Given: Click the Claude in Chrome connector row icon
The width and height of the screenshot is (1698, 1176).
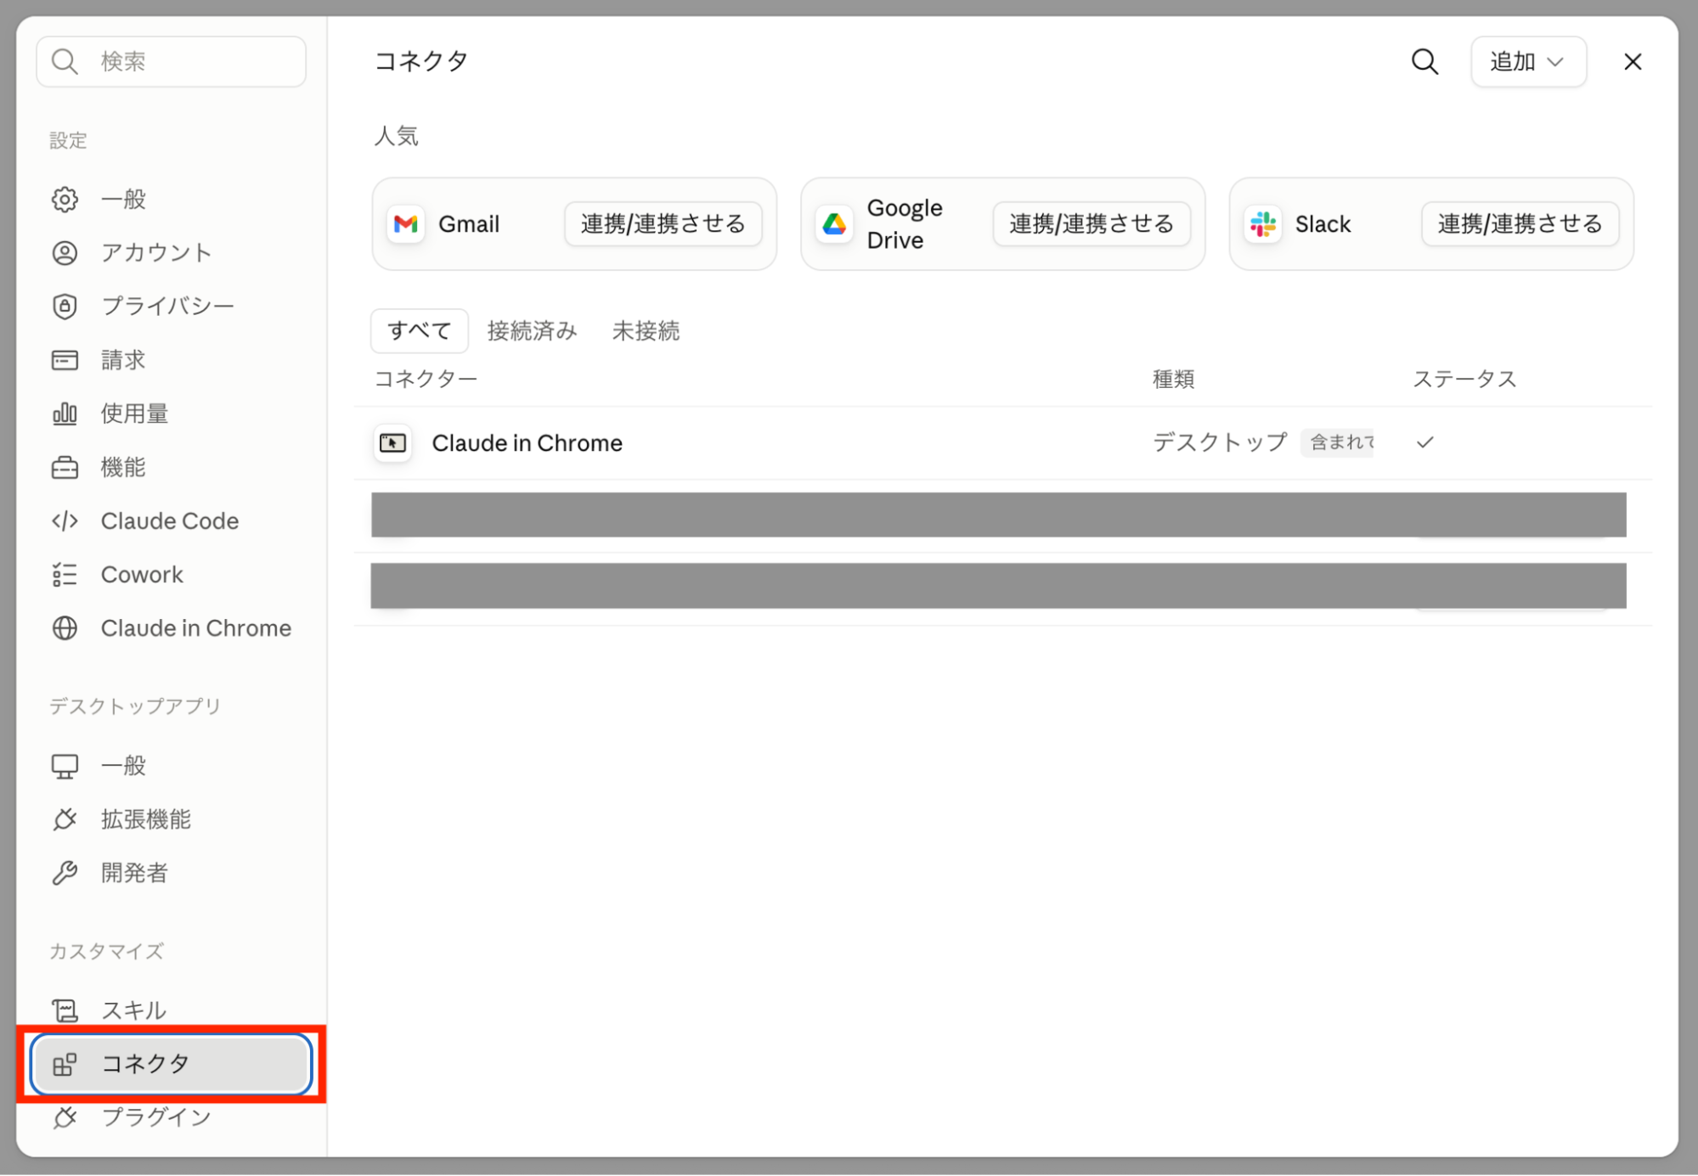Looking at the screenshot, I should pyautogui.click(x=392, y=443).
